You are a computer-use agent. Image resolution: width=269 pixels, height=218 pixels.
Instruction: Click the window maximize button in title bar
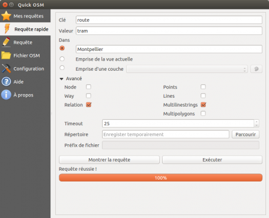click(x=11, y=5)
